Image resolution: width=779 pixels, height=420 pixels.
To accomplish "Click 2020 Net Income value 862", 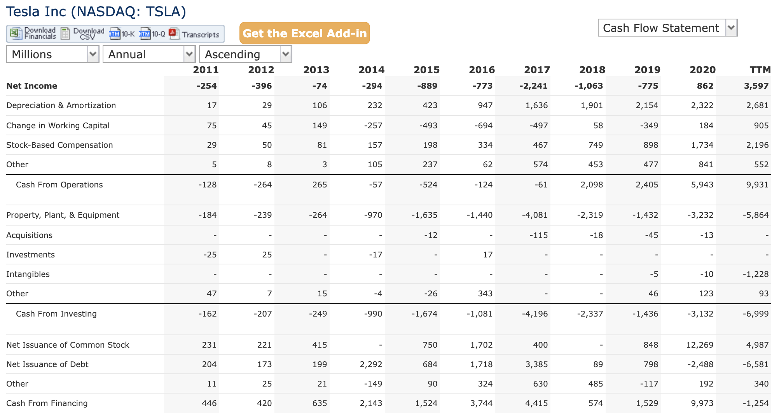I will pos(705,86).
